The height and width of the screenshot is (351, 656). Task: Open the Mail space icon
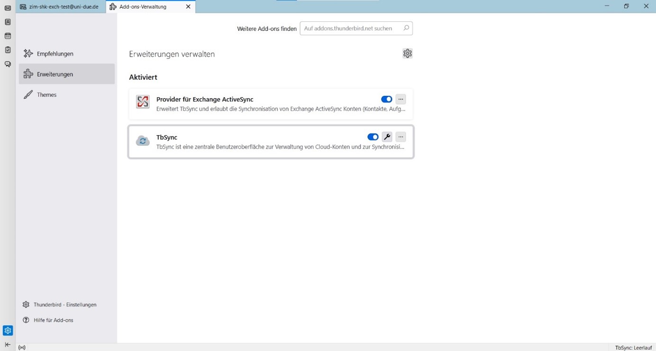tap(8, 8)
